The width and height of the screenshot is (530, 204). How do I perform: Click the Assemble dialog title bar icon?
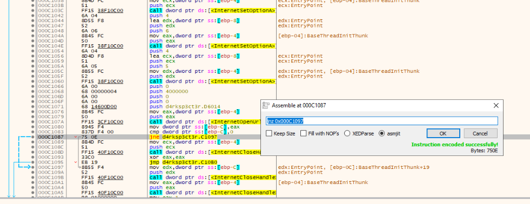tap(266, 105)
